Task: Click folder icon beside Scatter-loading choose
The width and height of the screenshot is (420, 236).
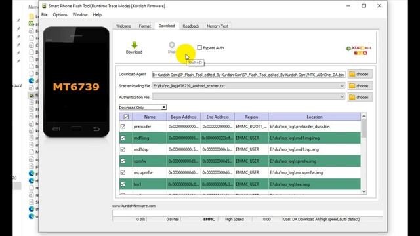Action: [x=352, y=86]
